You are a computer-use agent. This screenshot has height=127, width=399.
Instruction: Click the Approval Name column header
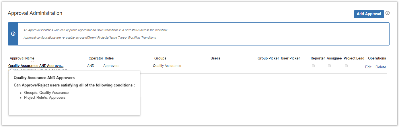pyautogui.click(x=22, y=58)
